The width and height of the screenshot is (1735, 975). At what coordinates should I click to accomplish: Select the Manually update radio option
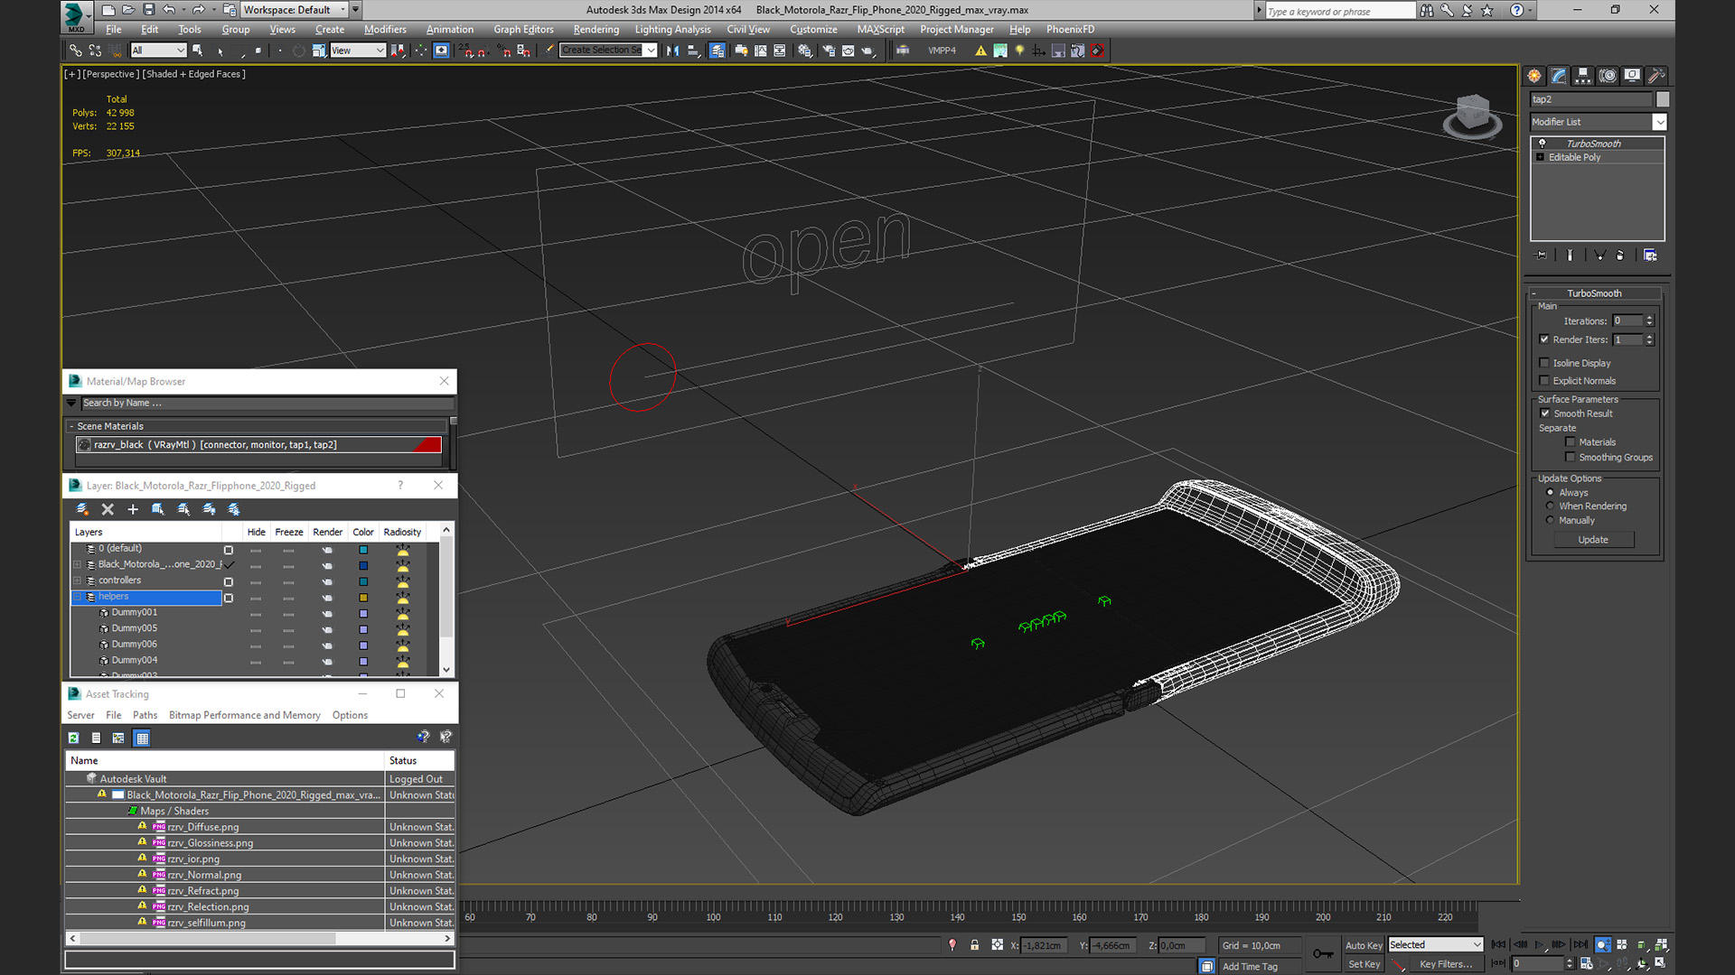[1551, 521]
